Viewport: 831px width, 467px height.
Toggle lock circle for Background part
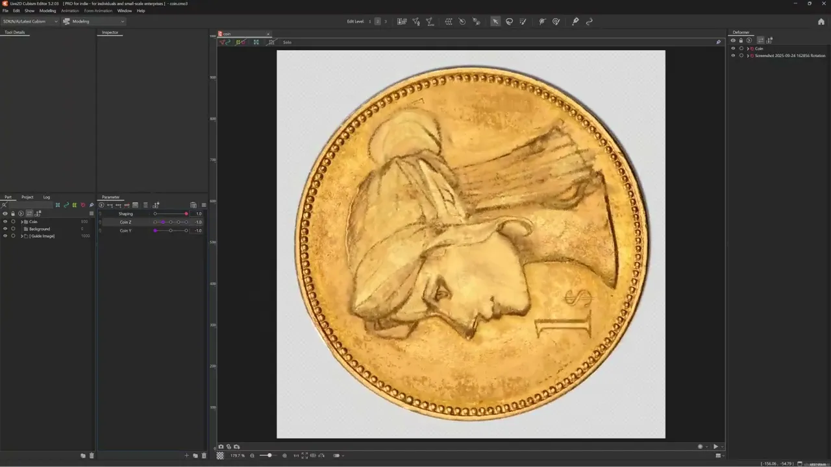(13, 229)
